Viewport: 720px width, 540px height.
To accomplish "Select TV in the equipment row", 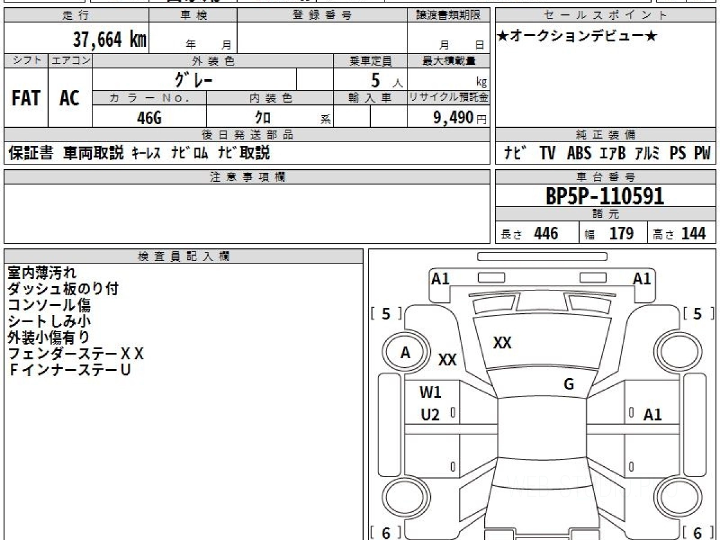I will (x=547, y=153).
